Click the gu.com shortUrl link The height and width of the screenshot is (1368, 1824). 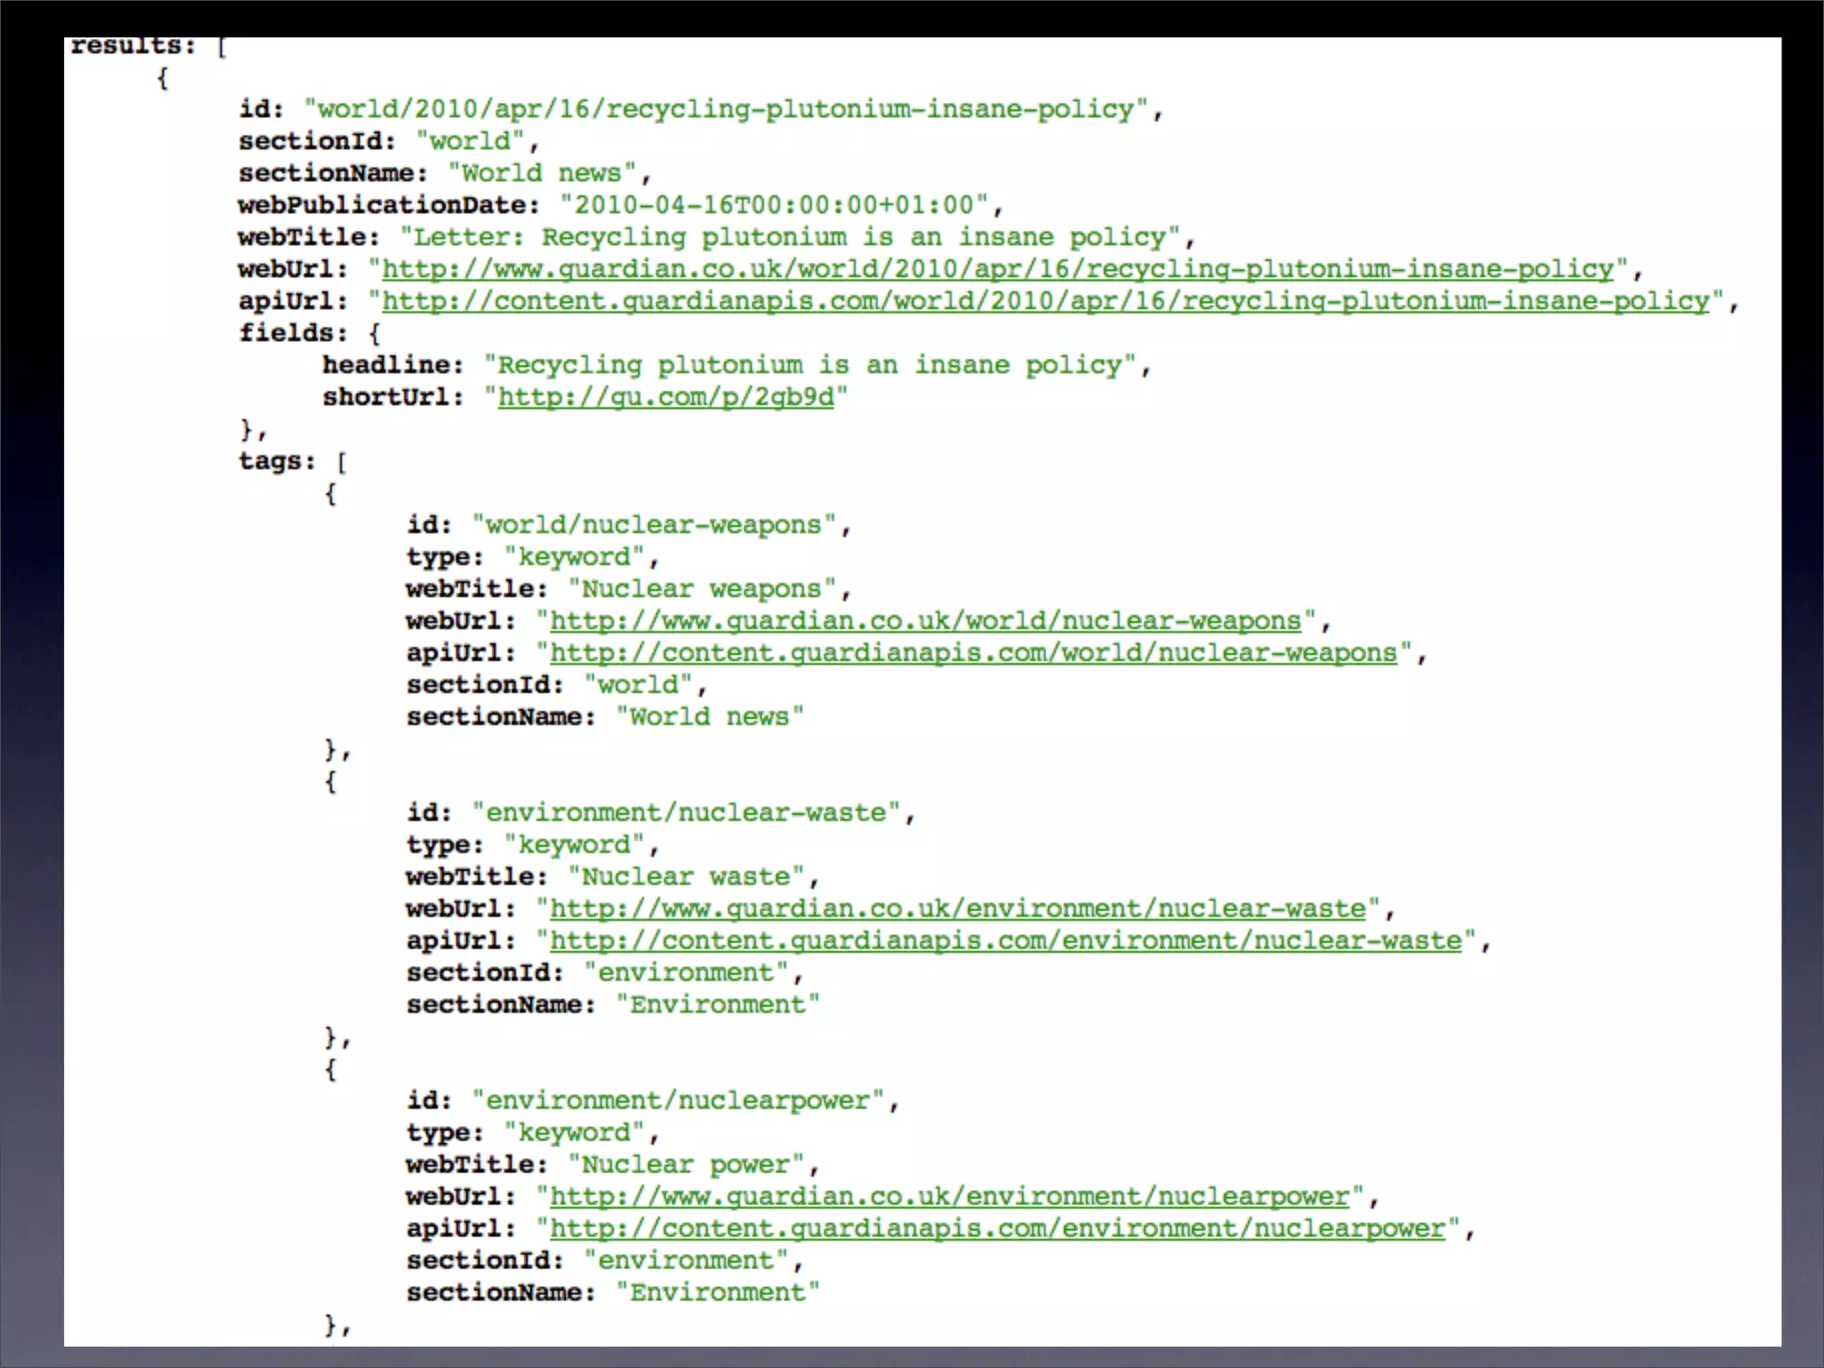coord(665,397)
